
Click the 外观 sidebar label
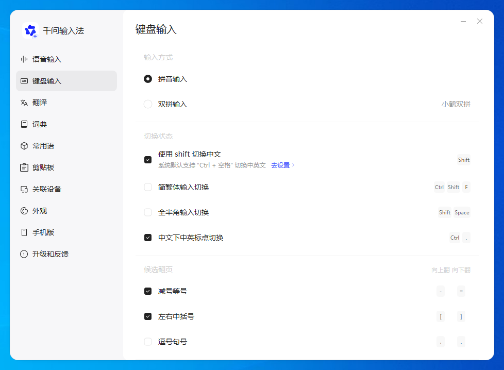click(x=40, y=211)
